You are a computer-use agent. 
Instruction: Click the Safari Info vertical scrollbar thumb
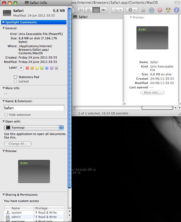point(69,98)
